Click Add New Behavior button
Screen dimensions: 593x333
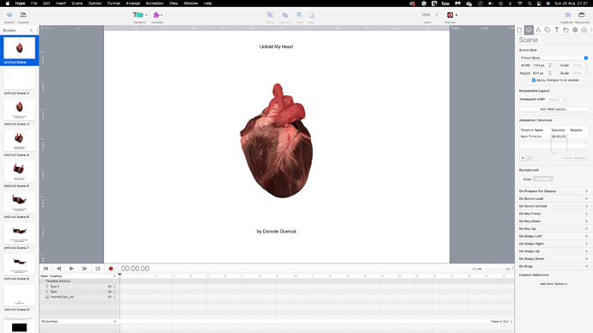pos(553,284)
